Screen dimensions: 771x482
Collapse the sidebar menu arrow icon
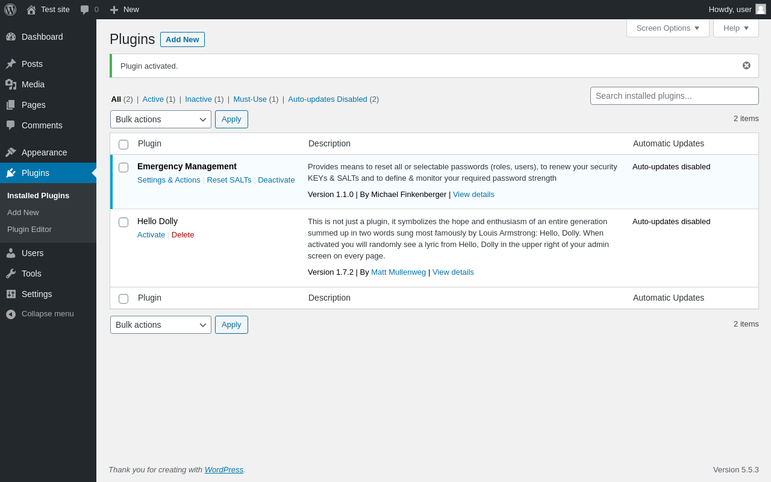click(x=11, y=314)
